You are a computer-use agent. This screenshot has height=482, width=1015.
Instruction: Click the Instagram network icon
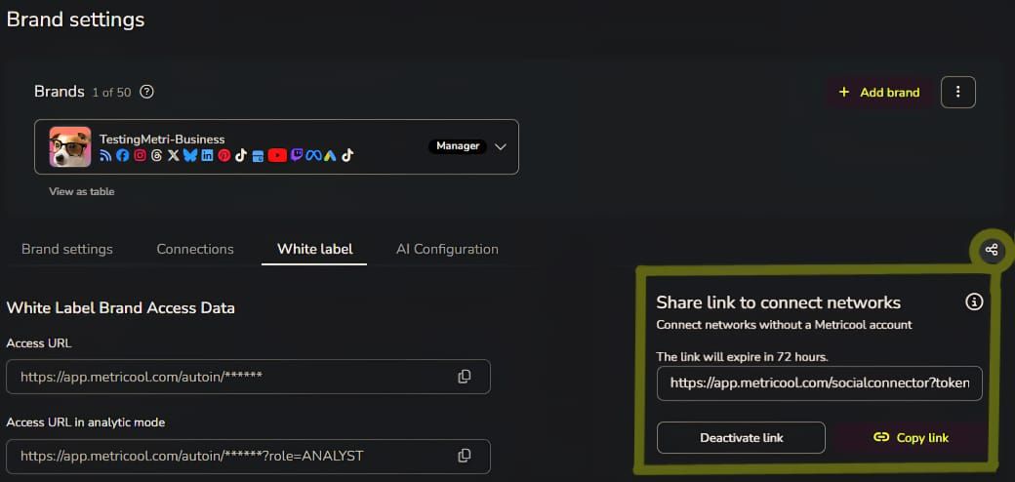(140, 155)
